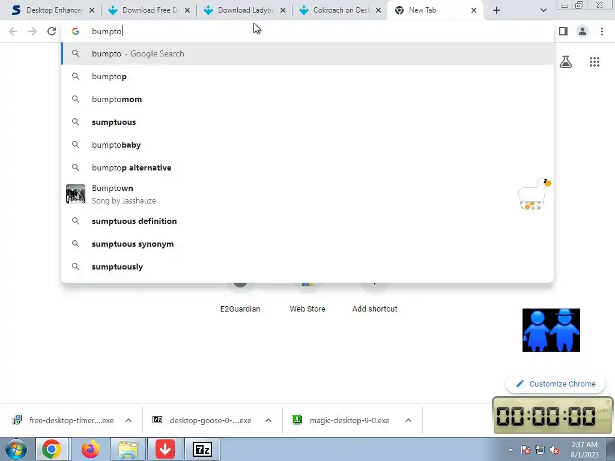Select the 'sumptuous definition' suggestion
The height and width of the screenshot is (461, 615).
pos(307,221)
